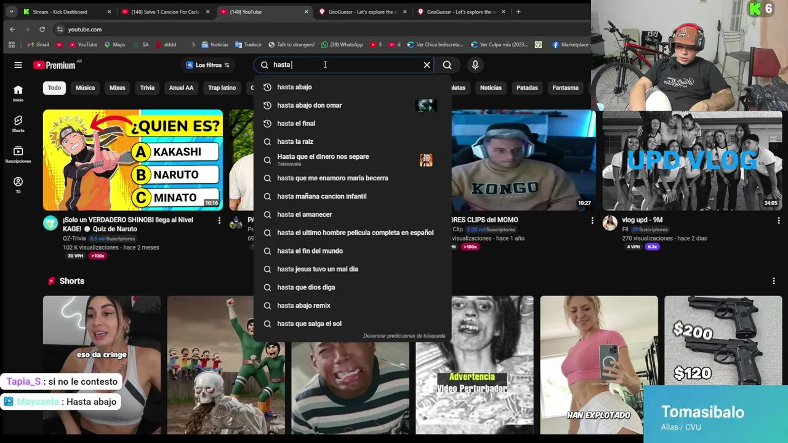788x443 pixels.
Task: Open the Naruto quiz video thumbnail
Action: click(x=133, y=160)
